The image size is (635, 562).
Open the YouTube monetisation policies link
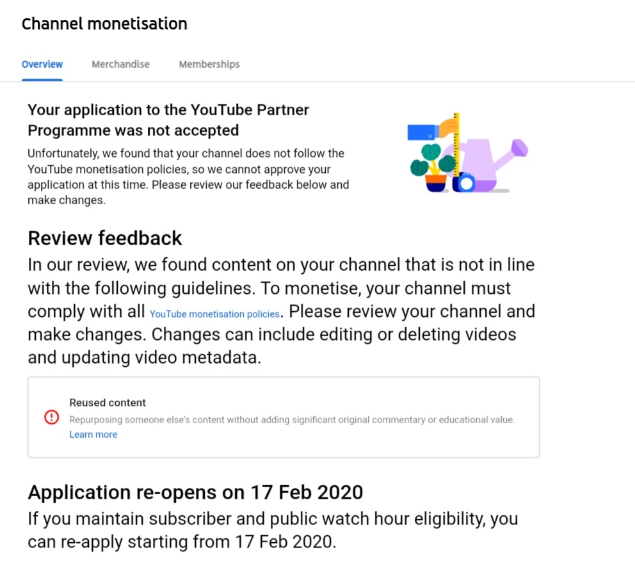coord(214,314)
